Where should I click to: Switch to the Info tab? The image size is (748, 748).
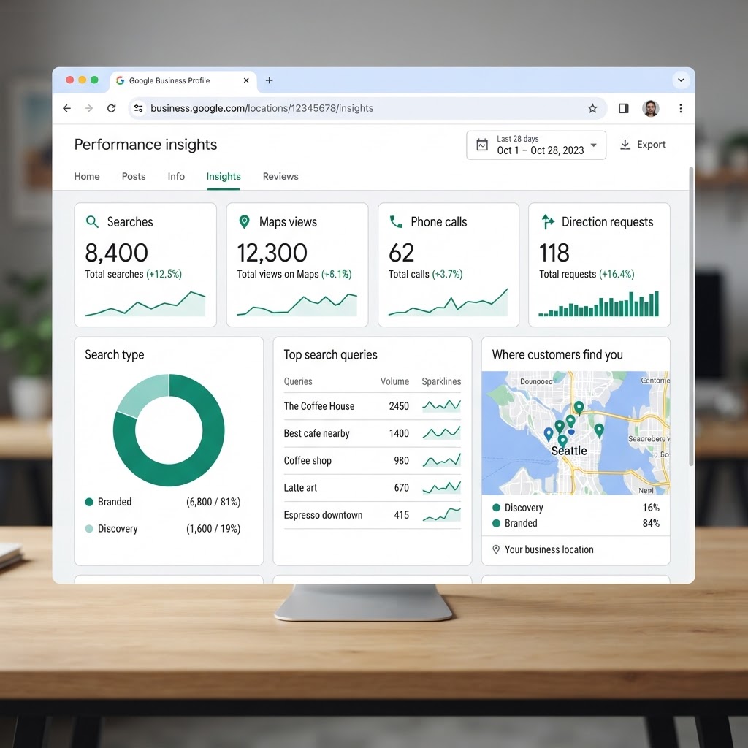click(x=176, y=176)
